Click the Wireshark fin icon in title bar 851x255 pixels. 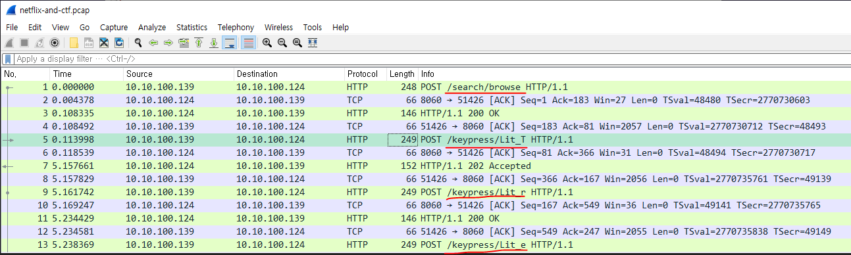pyautogui.click(x=11, y=11)
